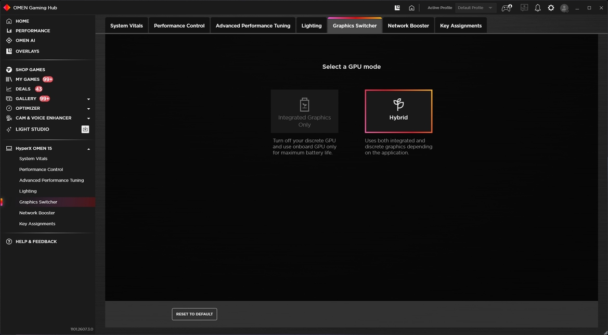The width and height of the screenshot is (608, 335).
Task: Open settings gear
Action: [x=551, y=8]
